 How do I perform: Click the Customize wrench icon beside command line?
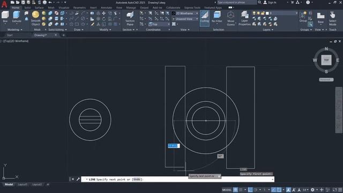coord(78,179)
